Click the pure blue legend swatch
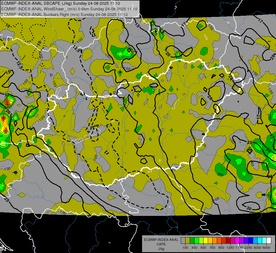 [251, 241]
